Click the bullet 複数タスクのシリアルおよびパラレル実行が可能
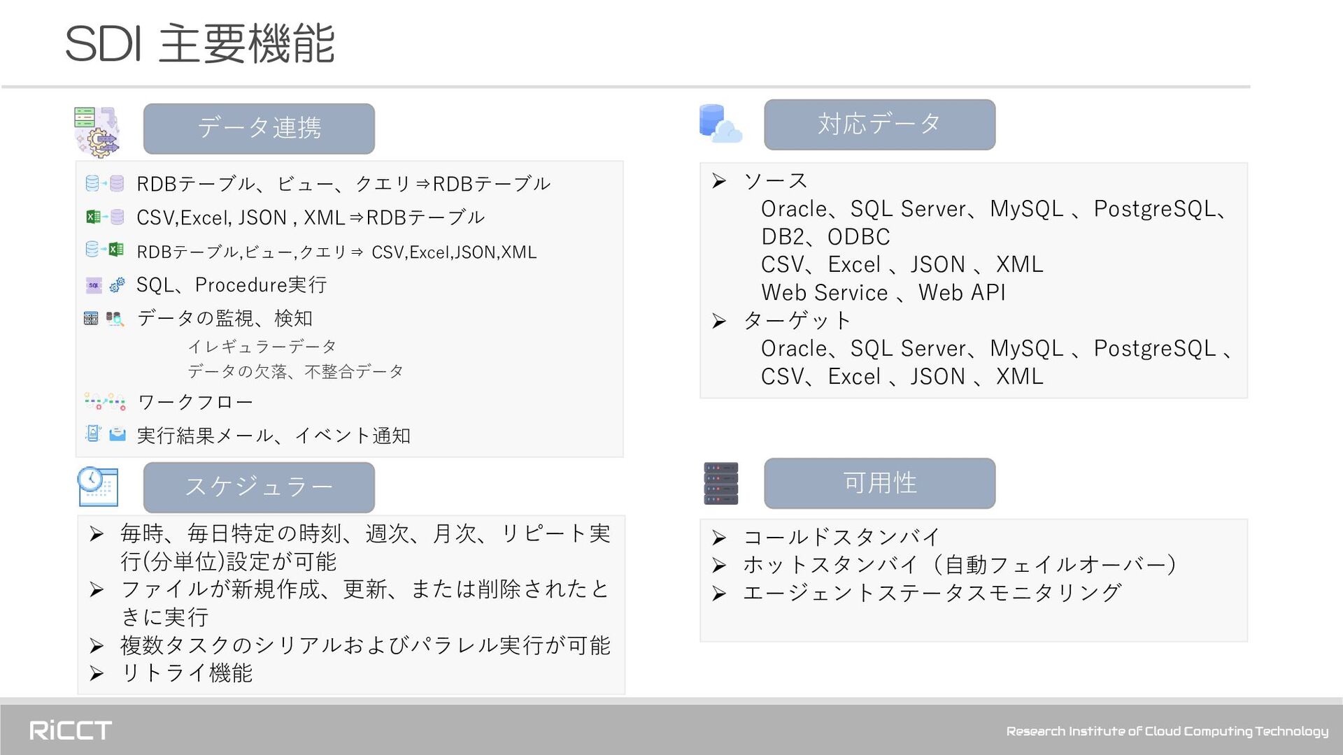Image resolution: width=1343 pixels, height=755 pixels. [x=365, y=645]
